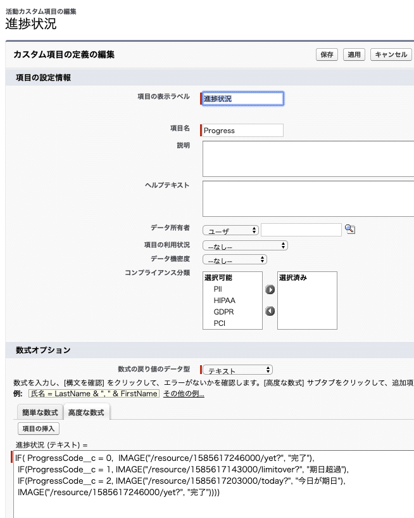Click inside the ヘルプテキスト text area
Viewport: 414px width, 518px height.
click(308, 198)
